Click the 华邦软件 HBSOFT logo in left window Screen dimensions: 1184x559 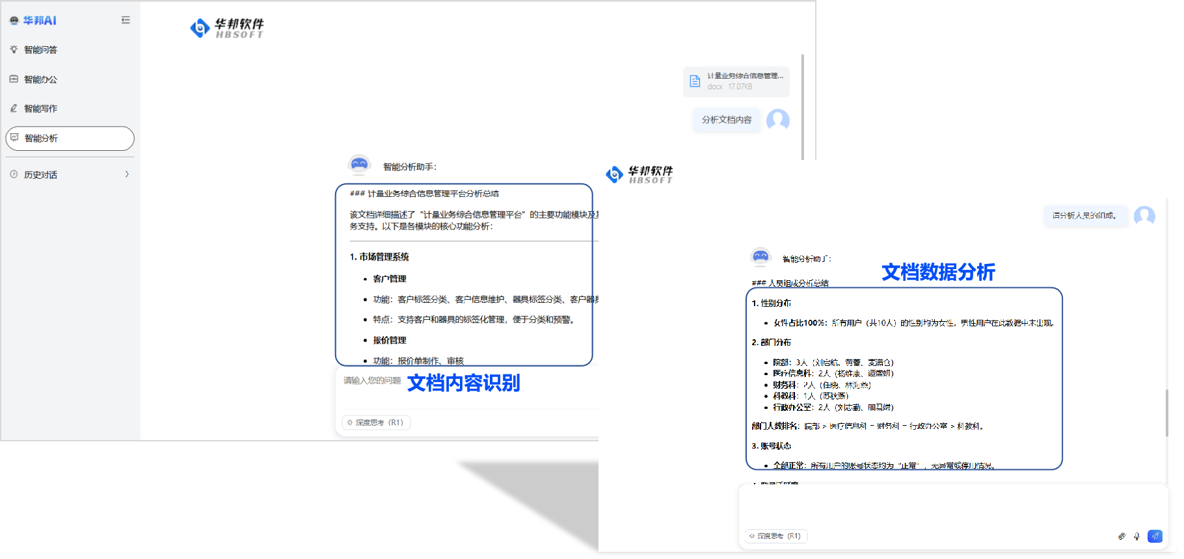pos(227,28)
